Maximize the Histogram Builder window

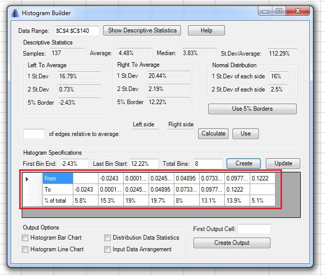tap(279, 11)
